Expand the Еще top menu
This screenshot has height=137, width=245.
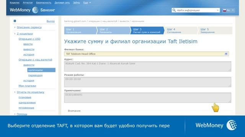pos(87,3)
